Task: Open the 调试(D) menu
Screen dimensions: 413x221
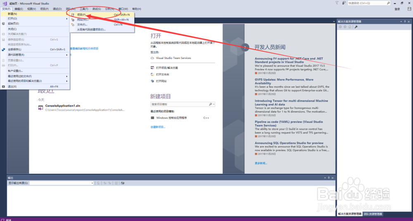Action: (57, 9)
